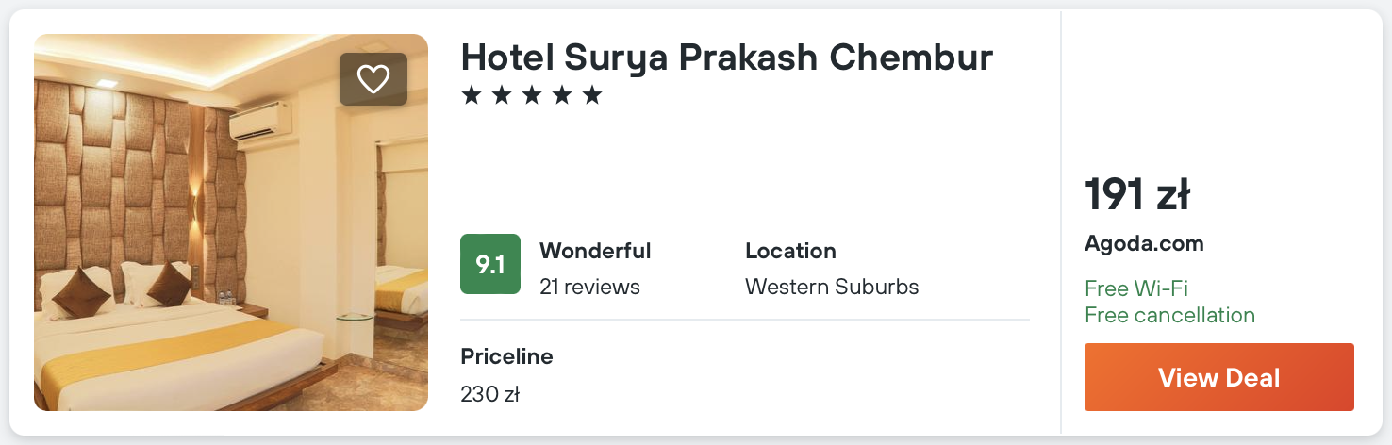Click the second star of the rating
The image size is (1392, 445).
(x=501, y=95)
